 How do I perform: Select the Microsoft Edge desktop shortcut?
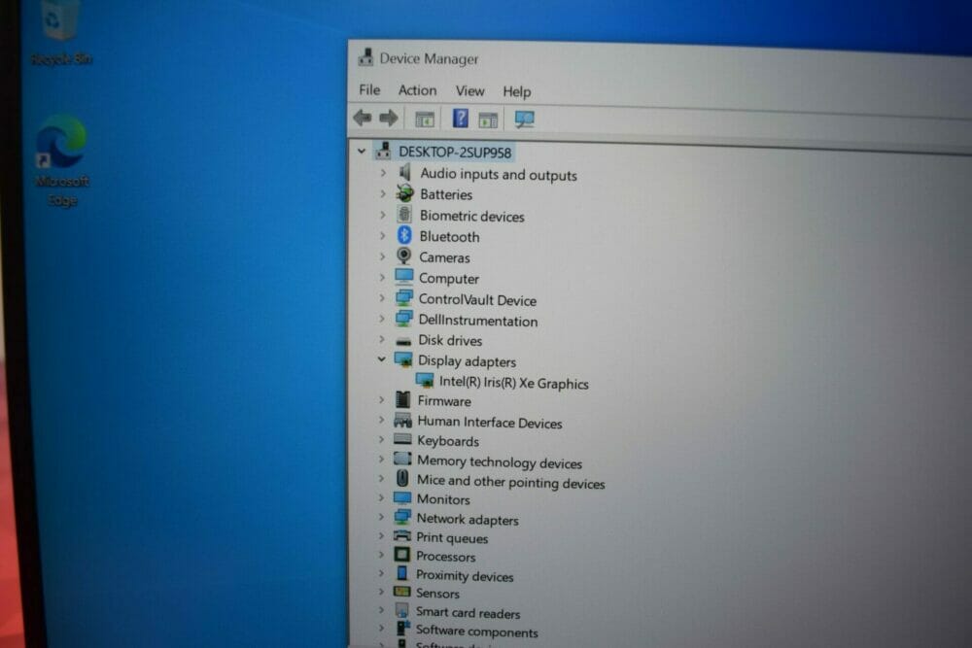pos(62,160)
